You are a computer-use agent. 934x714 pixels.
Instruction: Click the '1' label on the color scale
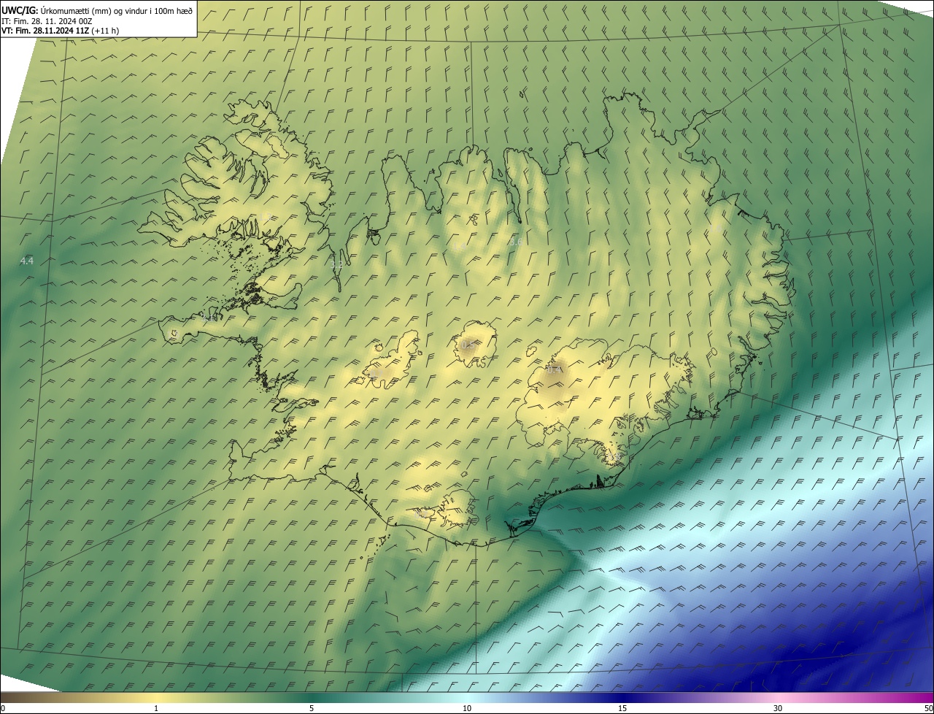click(x=156, y=708)
